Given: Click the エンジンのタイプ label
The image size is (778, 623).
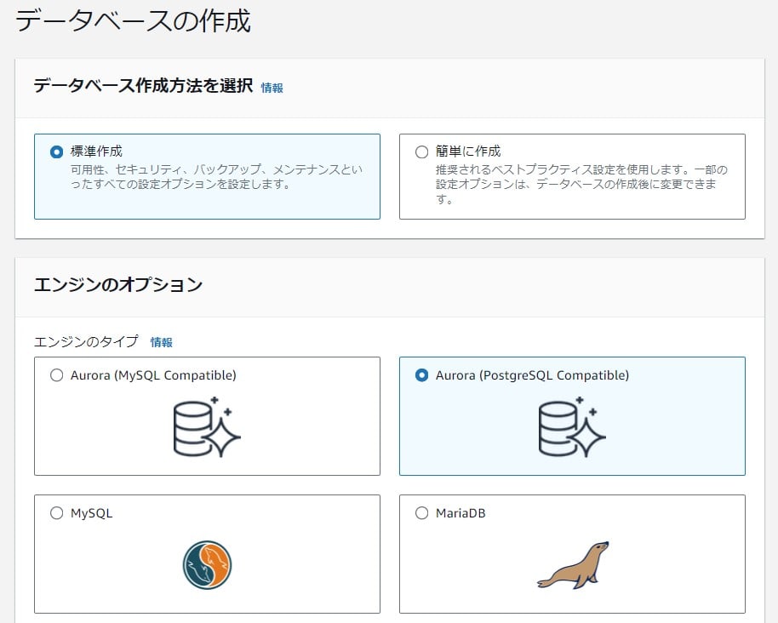Looking at the screenshot, I should click(x=86, y=341).
